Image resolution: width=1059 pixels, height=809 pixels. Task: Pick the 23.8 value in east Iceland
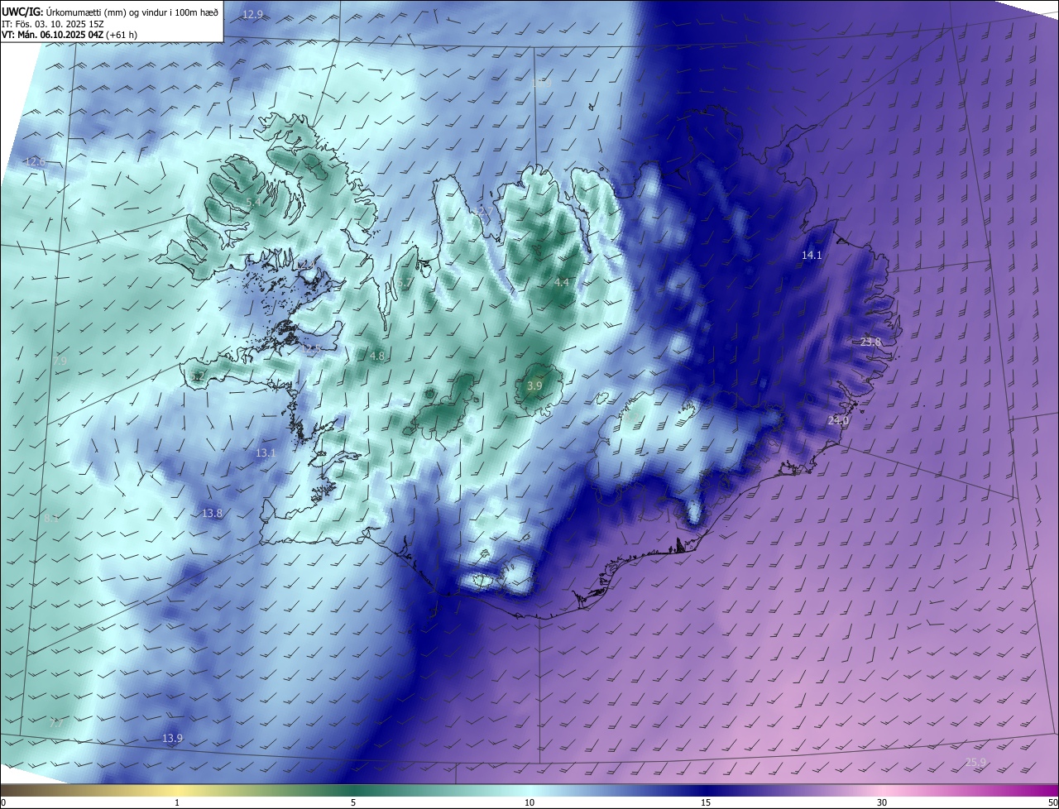click(871, 342)
